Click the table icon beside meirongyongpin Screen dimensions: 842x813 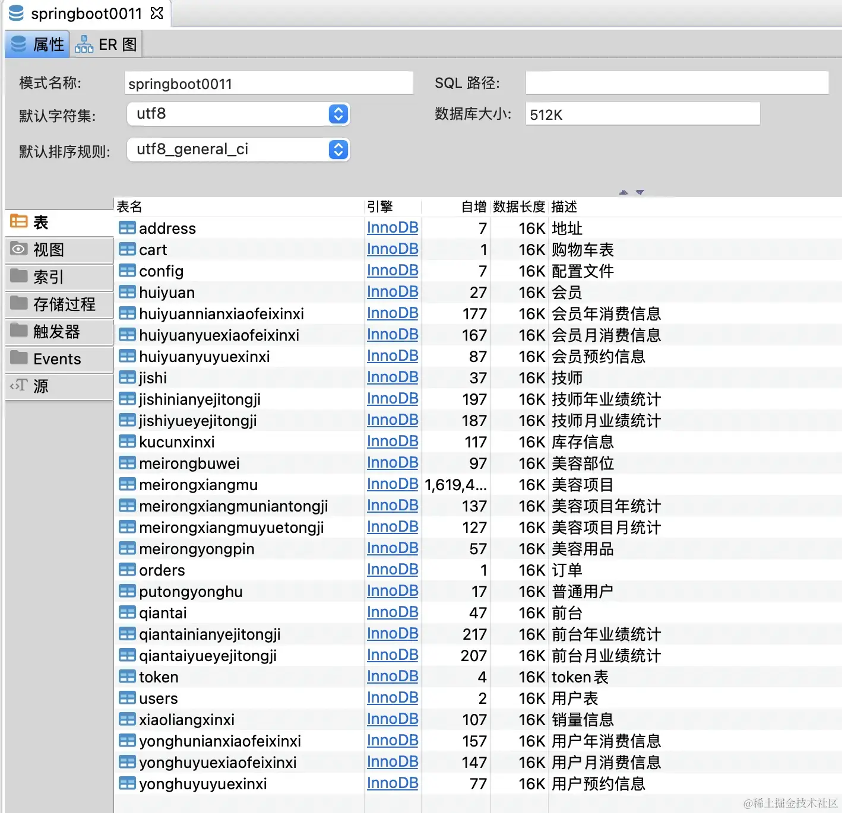pyautogui.click(x=127, y=548)
